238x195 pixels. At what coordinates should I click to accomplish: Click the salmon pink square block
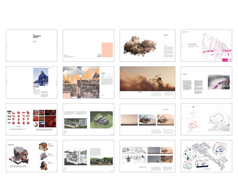point(107,50)
